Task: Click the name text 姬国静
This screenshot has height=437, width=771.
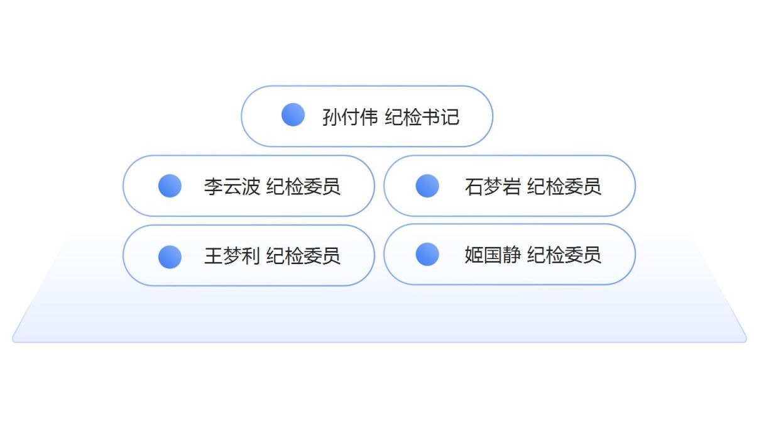Action: (x=493, y=255)
